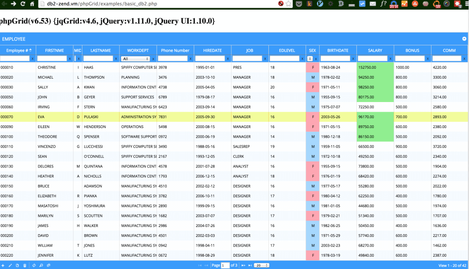Click the mail envelope extension icon

373,4
